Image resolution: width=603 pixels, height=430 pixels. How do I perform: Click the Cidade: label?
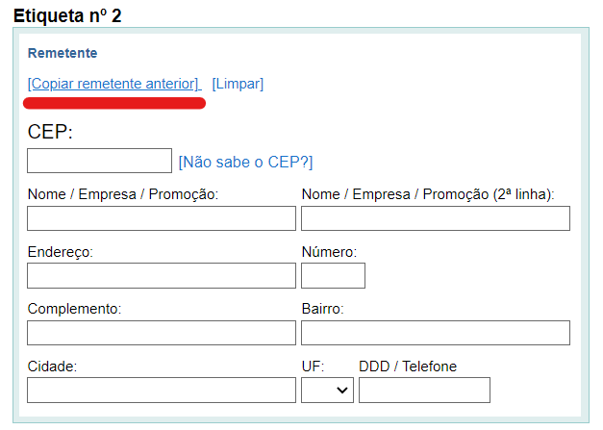point(52,367)
